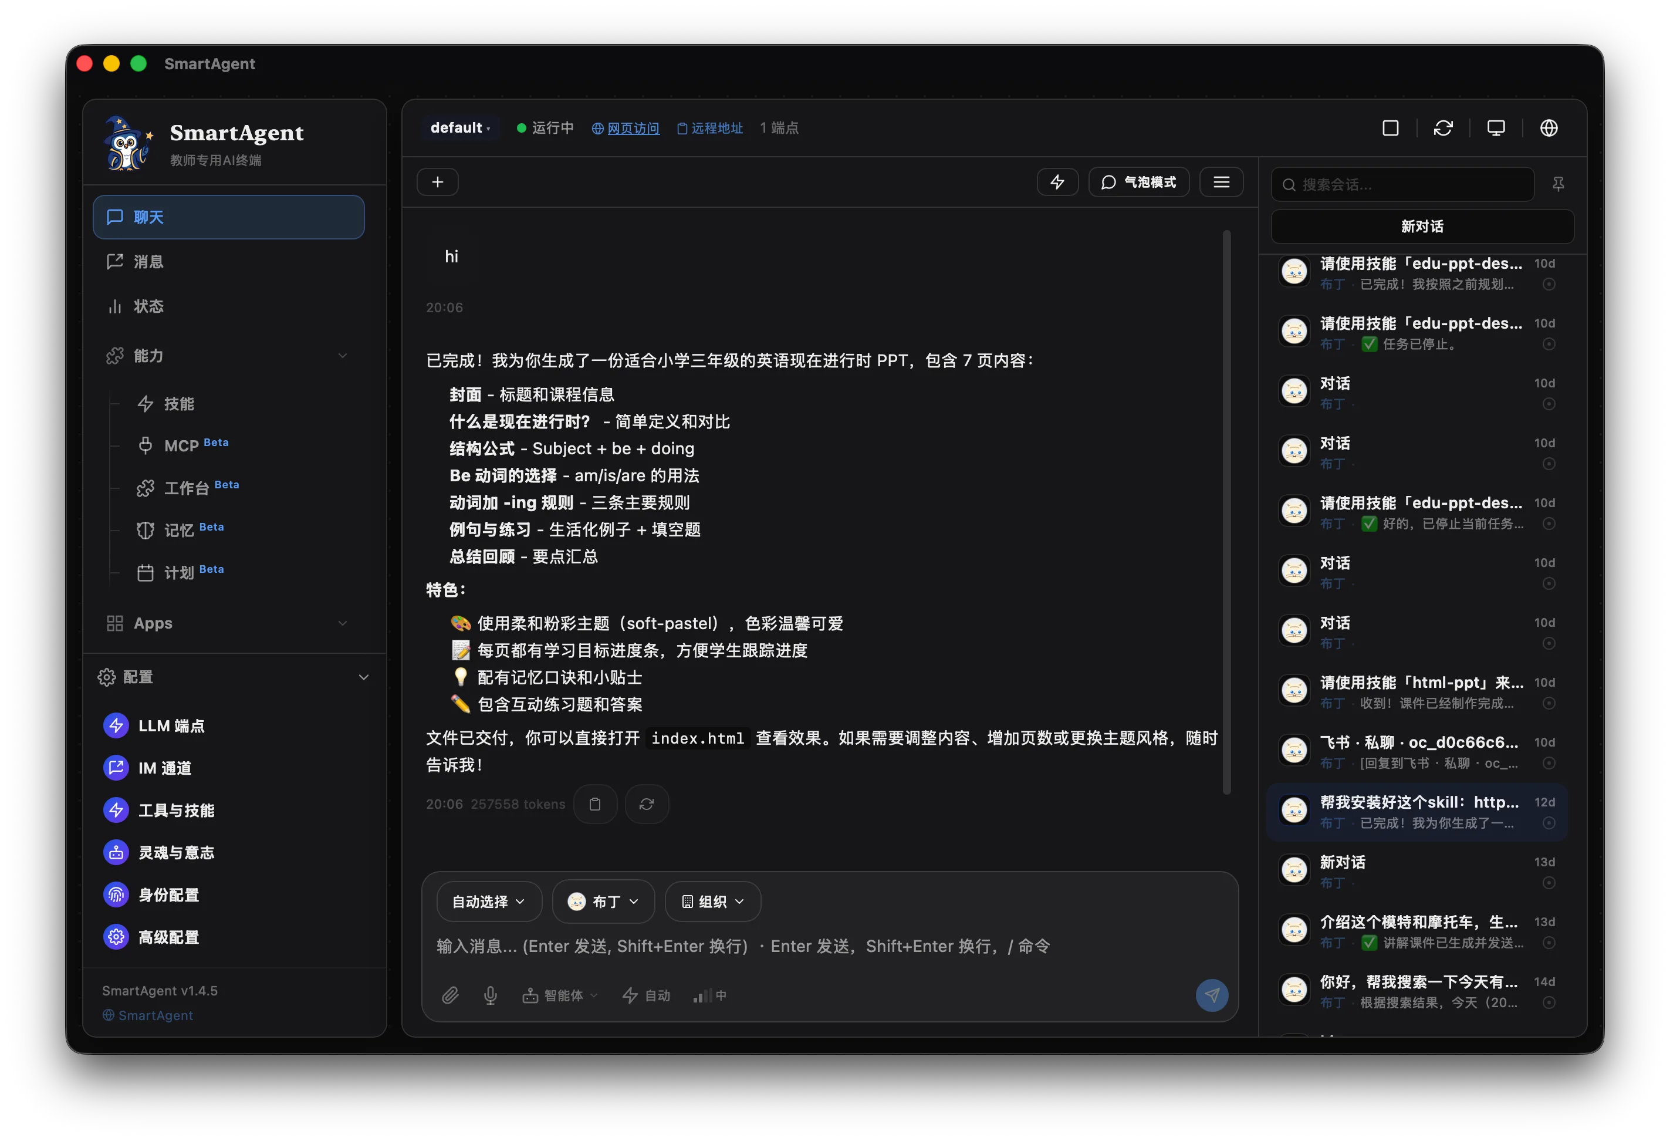Image resolution: width=1670 pixels, height=1141 pixels.
Task: Open the hamburger menu in chat toolbar
Action: pyautogui.click(x=1221, y=183)
